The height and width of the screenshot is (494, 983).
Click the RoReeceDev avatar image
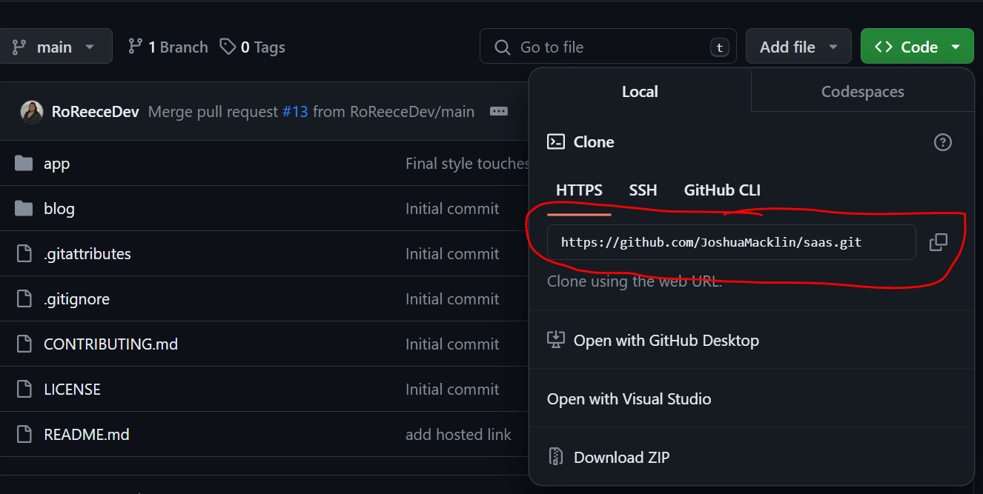pyautogui.click(x=32, y=112)
